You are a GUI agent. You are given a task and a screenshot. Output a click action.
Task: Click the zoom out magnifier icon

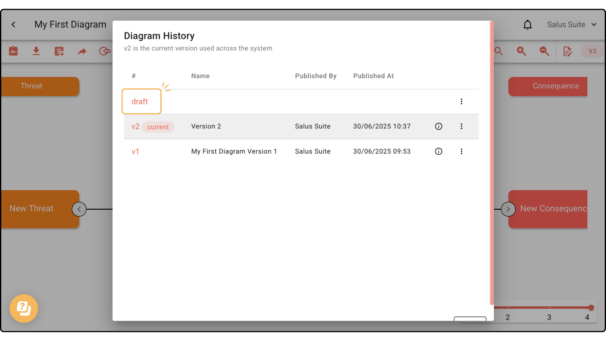pyautogui.click(x=544, y=51)
